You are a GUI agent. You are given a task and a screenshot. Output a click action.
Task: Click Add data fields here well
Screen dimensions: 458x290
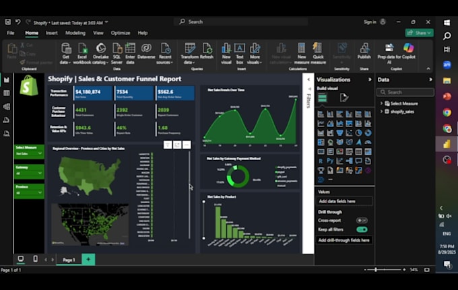[344, 201]
